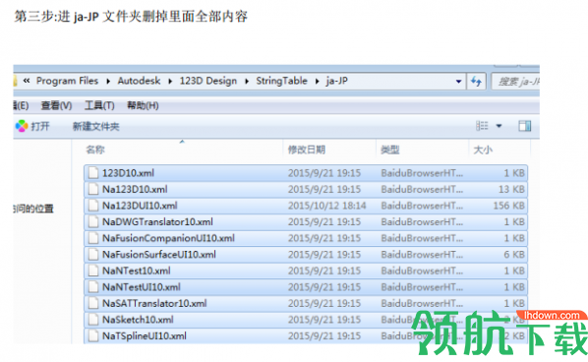This screenshot has width=588, height=362.
Task: Select file NaSketch10.xml
Action: coord(306,320)
